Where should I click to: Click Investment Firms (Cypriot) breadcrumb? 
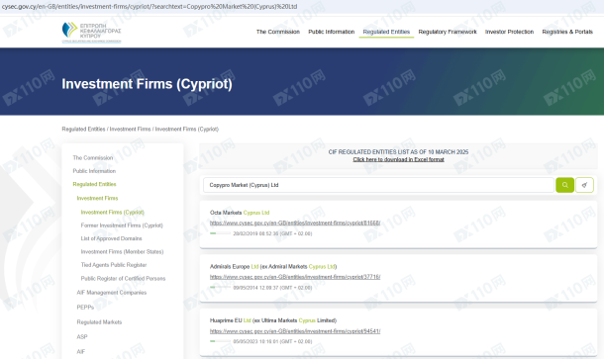187,129
